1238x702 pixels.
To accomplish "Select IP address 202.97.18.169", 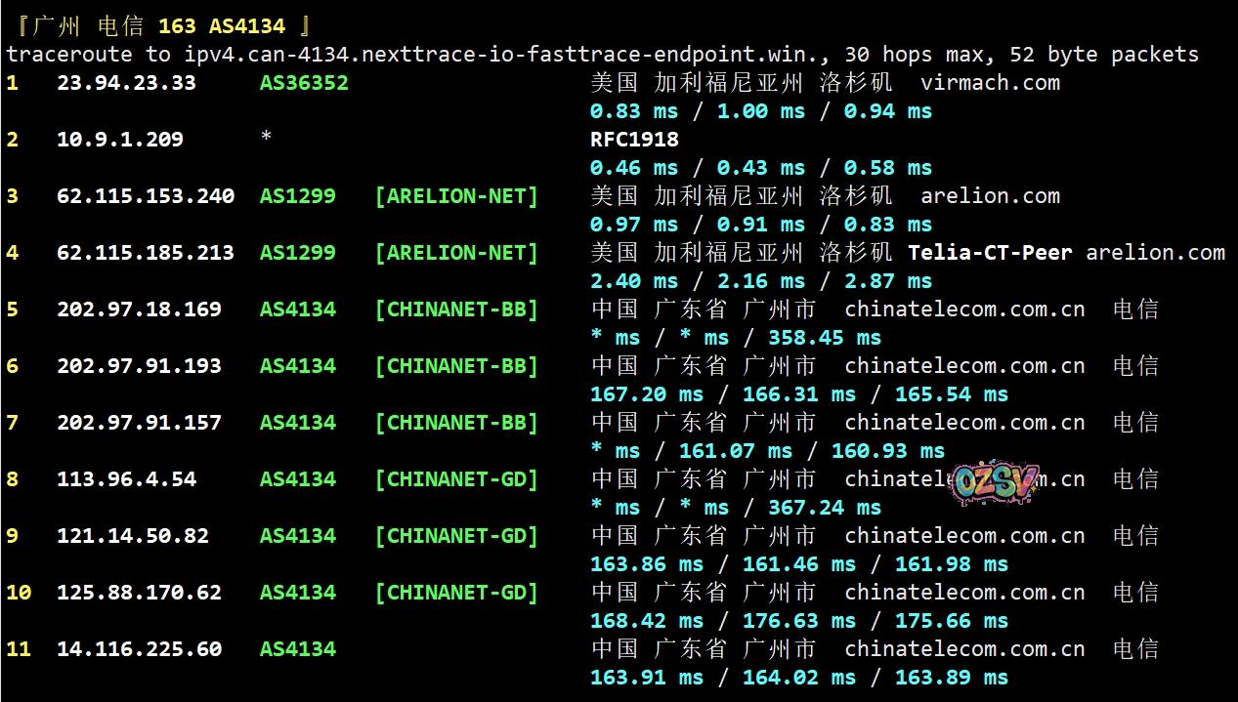I will coord(139,310).
